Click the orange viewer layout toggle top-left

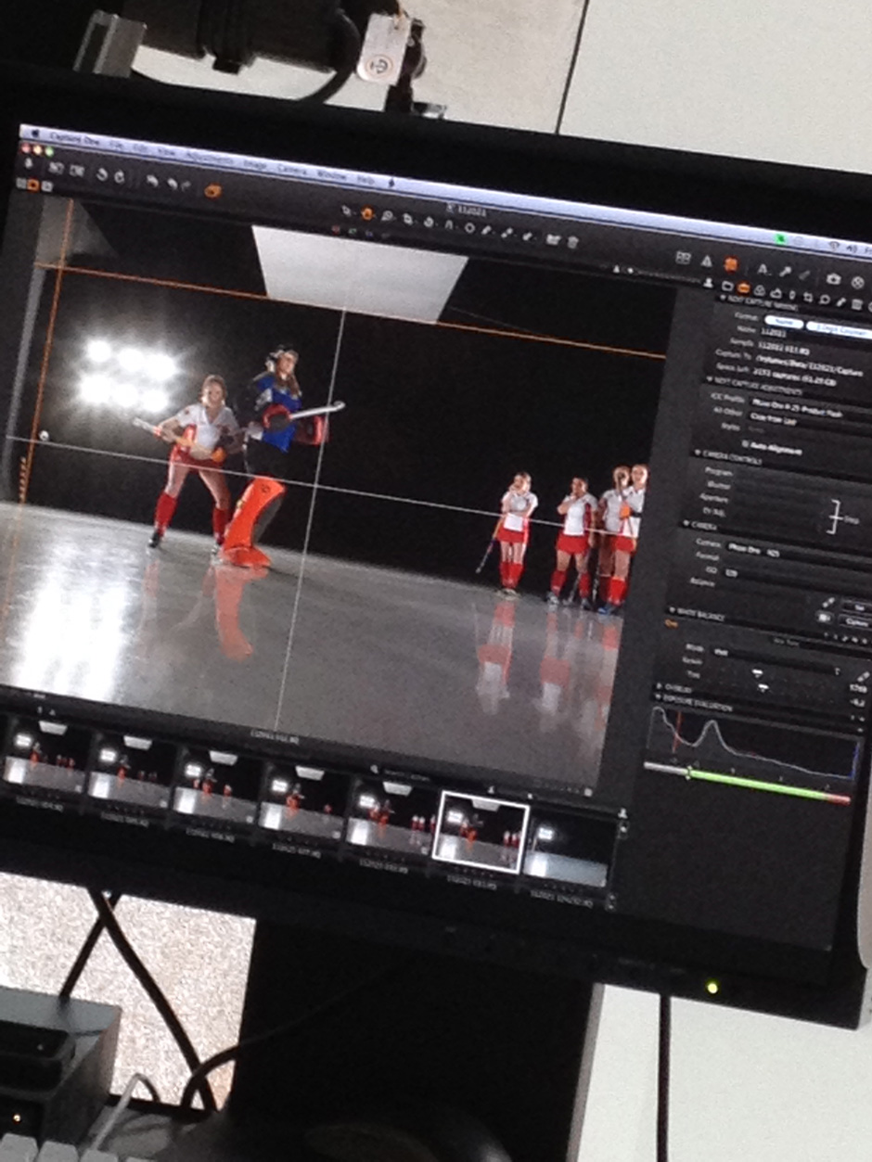pos(33,185)
